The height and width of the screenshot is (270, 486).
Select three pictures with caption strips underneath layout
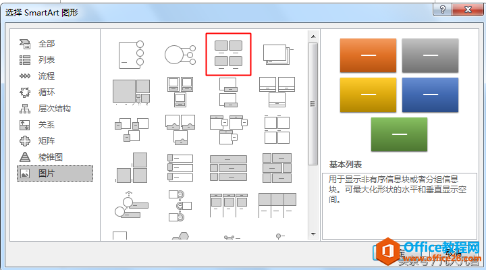coord(277,92)
